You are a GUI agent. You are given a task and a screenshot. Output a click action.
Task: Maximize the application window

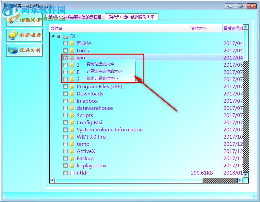[x=241, y=6]
